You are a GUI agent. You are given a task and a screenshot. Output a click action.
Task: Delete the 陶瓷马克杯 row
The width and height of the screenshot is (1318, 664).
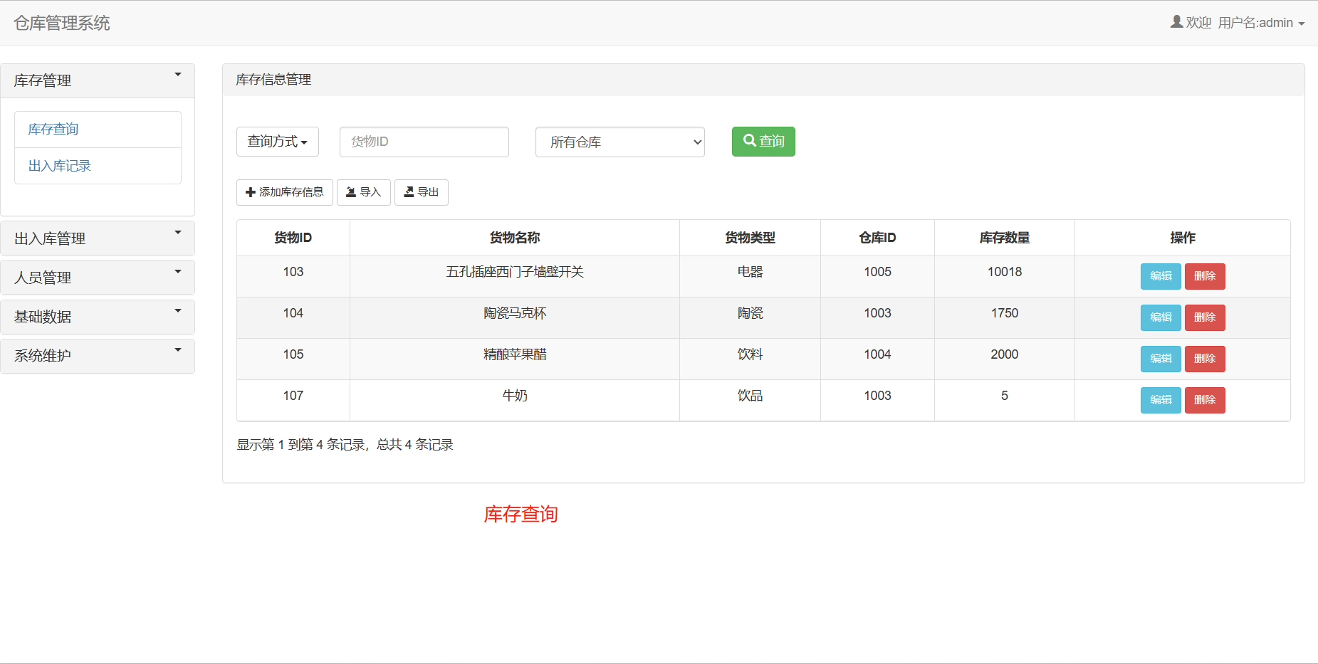tap(1205, 317)
